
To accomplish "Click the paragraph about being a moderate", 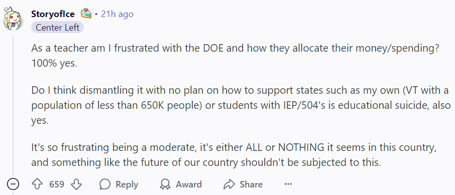I will (234, 155).
